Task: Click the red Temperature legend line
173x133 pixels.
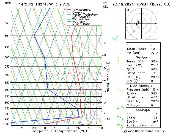Action: (x=69, y=10)
